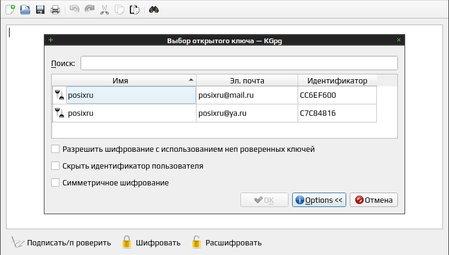Click the yellow lock Шифровать icon

coord(127,242)
